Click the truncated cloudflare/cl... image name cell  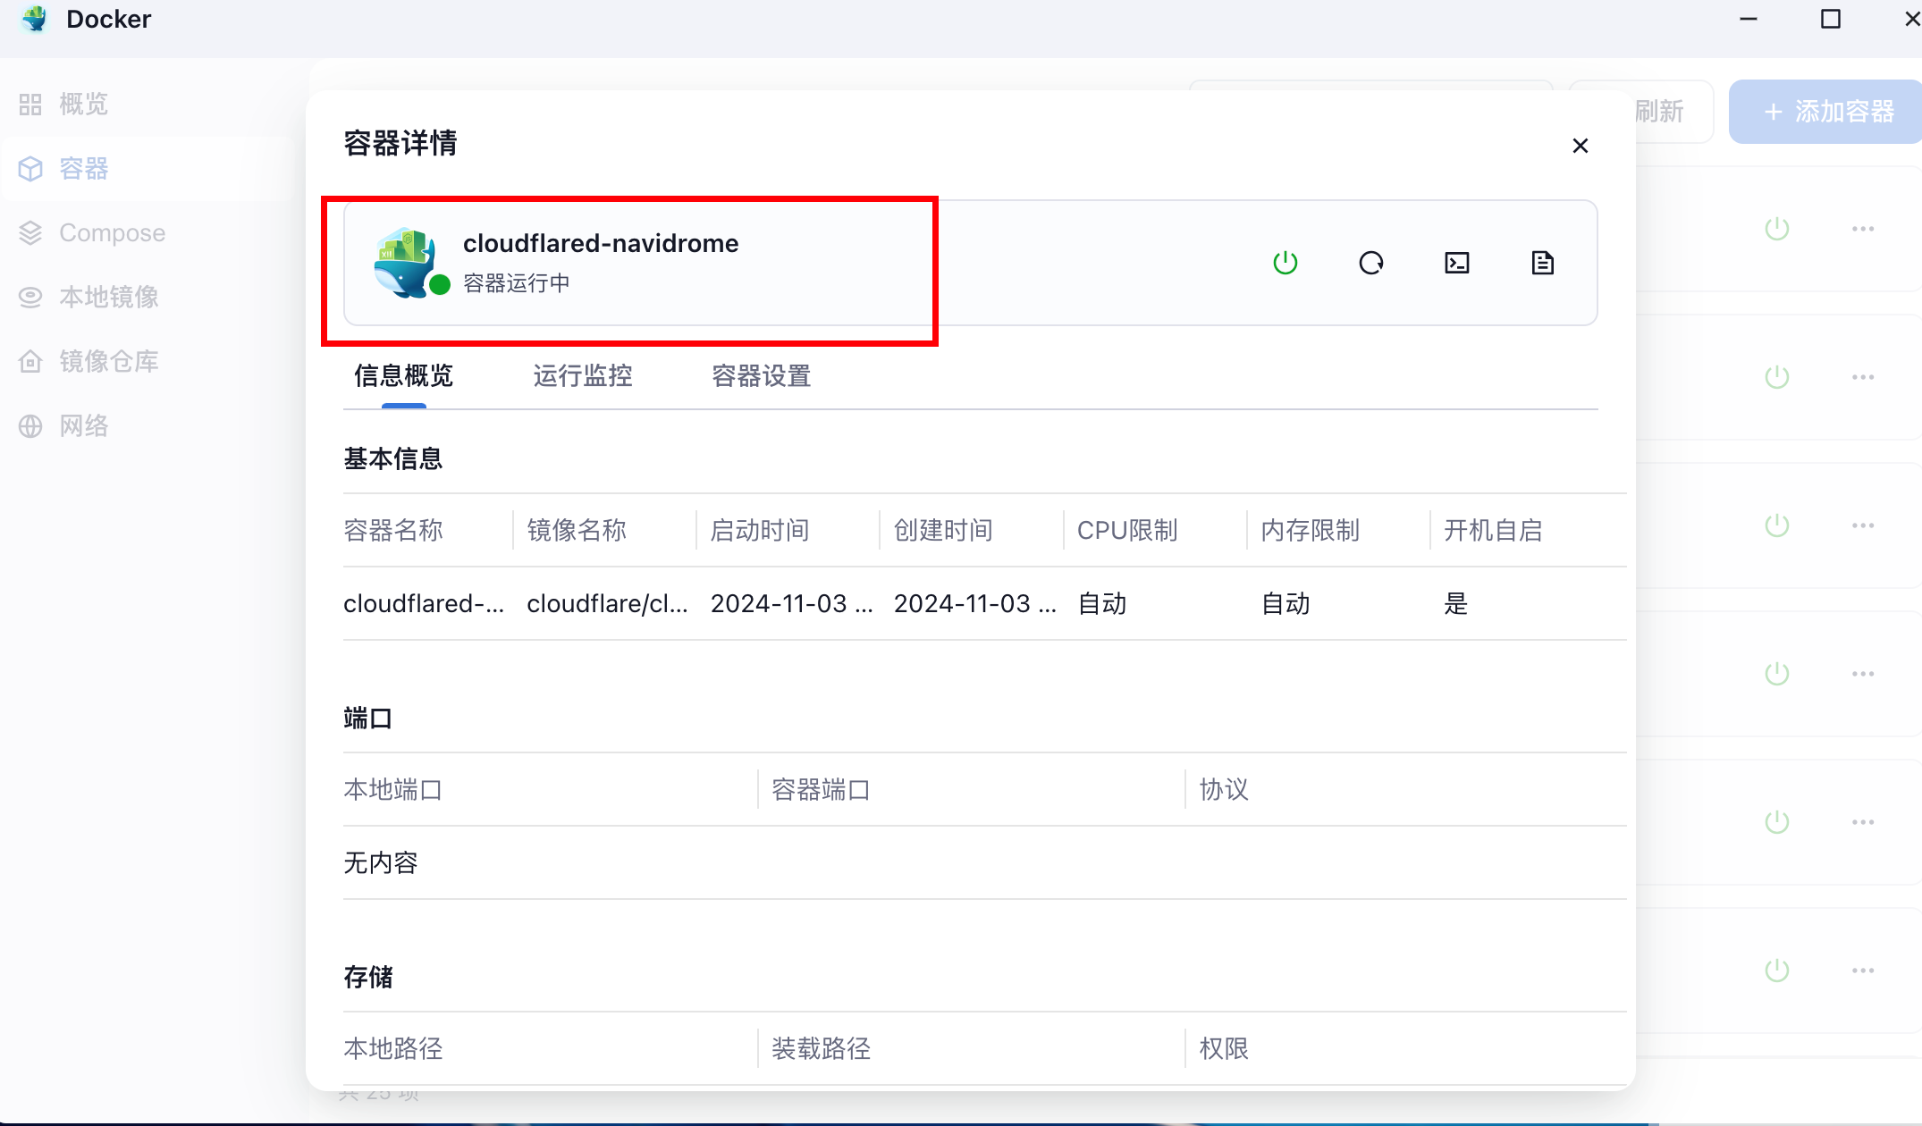point(607,604)
